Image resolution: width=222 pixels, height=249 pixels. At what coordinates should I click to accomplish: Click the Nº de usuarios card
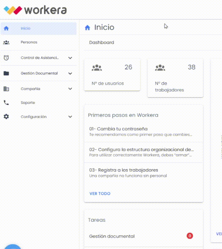click(112, 75)
